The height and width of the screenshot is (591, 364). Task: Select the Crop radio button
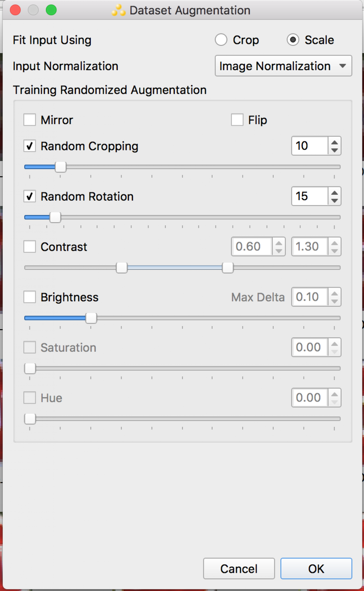click(x=221, y=40)
